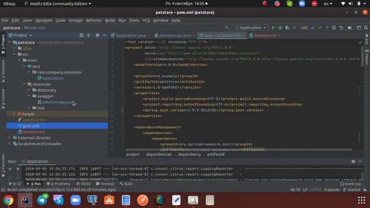Select Application class in tree
This screenshot has height=208, width=370.
[x=53, y=78]
